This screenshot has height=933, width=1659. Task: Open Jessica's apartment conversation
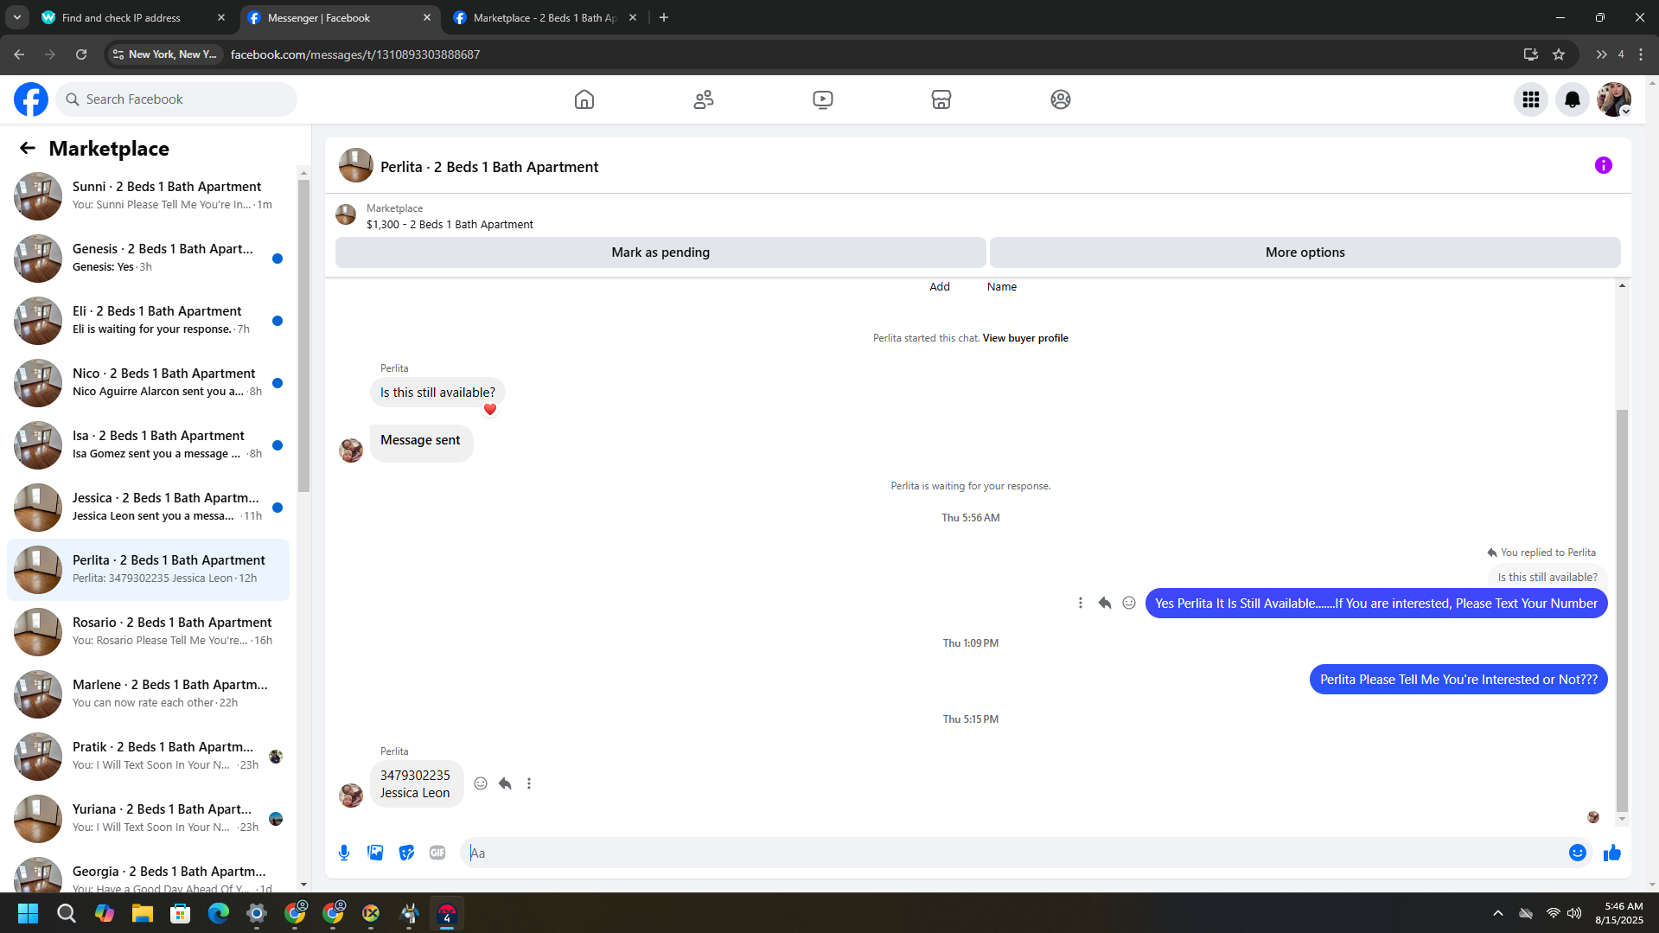tap(148, 507)
